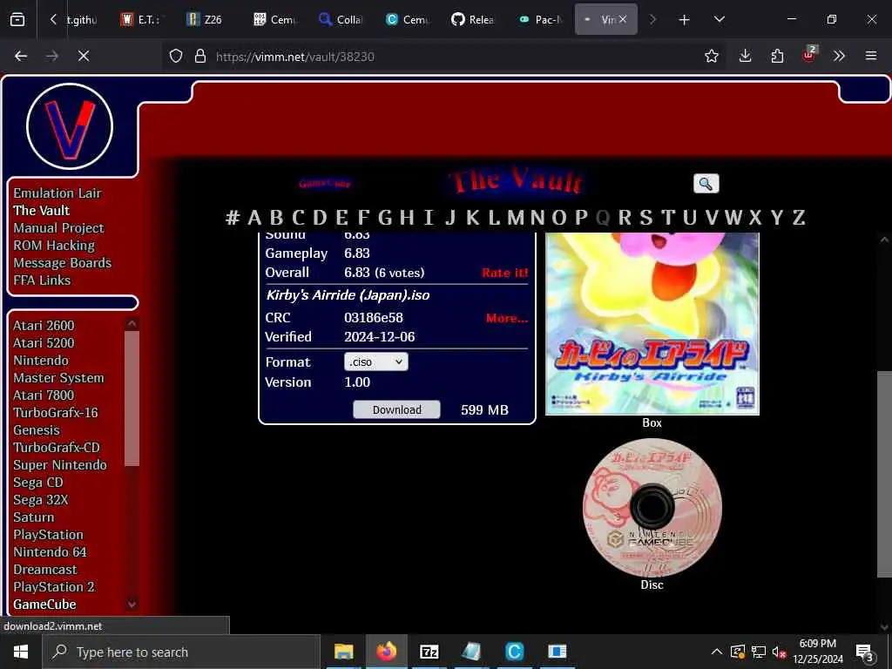Click the page vertical scrollbar thumb
The width and height of the screenshot is (892, 669).
pyautogui.click(x=884, y=473)
